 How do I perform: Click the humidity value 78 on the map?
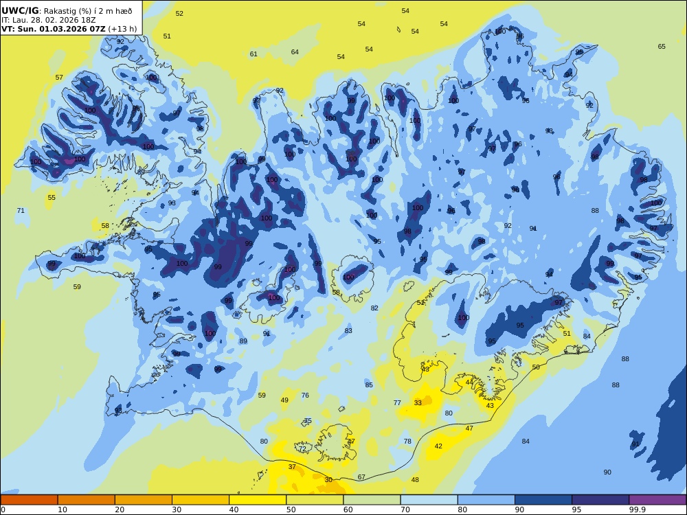click(408, 442)
